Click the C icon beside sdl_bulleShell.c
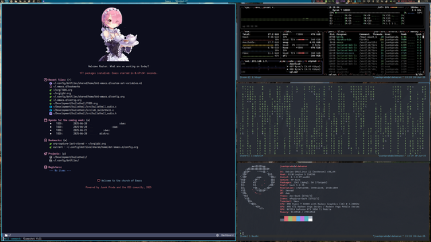This screenshot has height=242, width=431. point(50,110)
